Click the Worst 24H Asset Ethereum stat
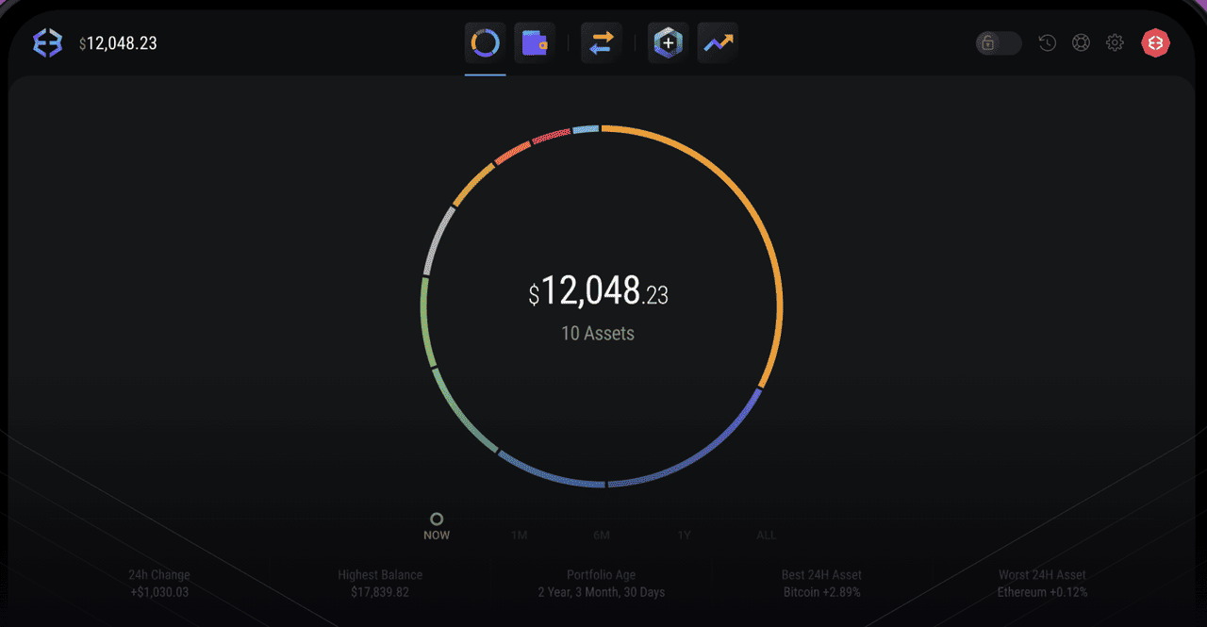This screenshot has width=1207, height=627. pyautogui.click(x=1042, y=584)
